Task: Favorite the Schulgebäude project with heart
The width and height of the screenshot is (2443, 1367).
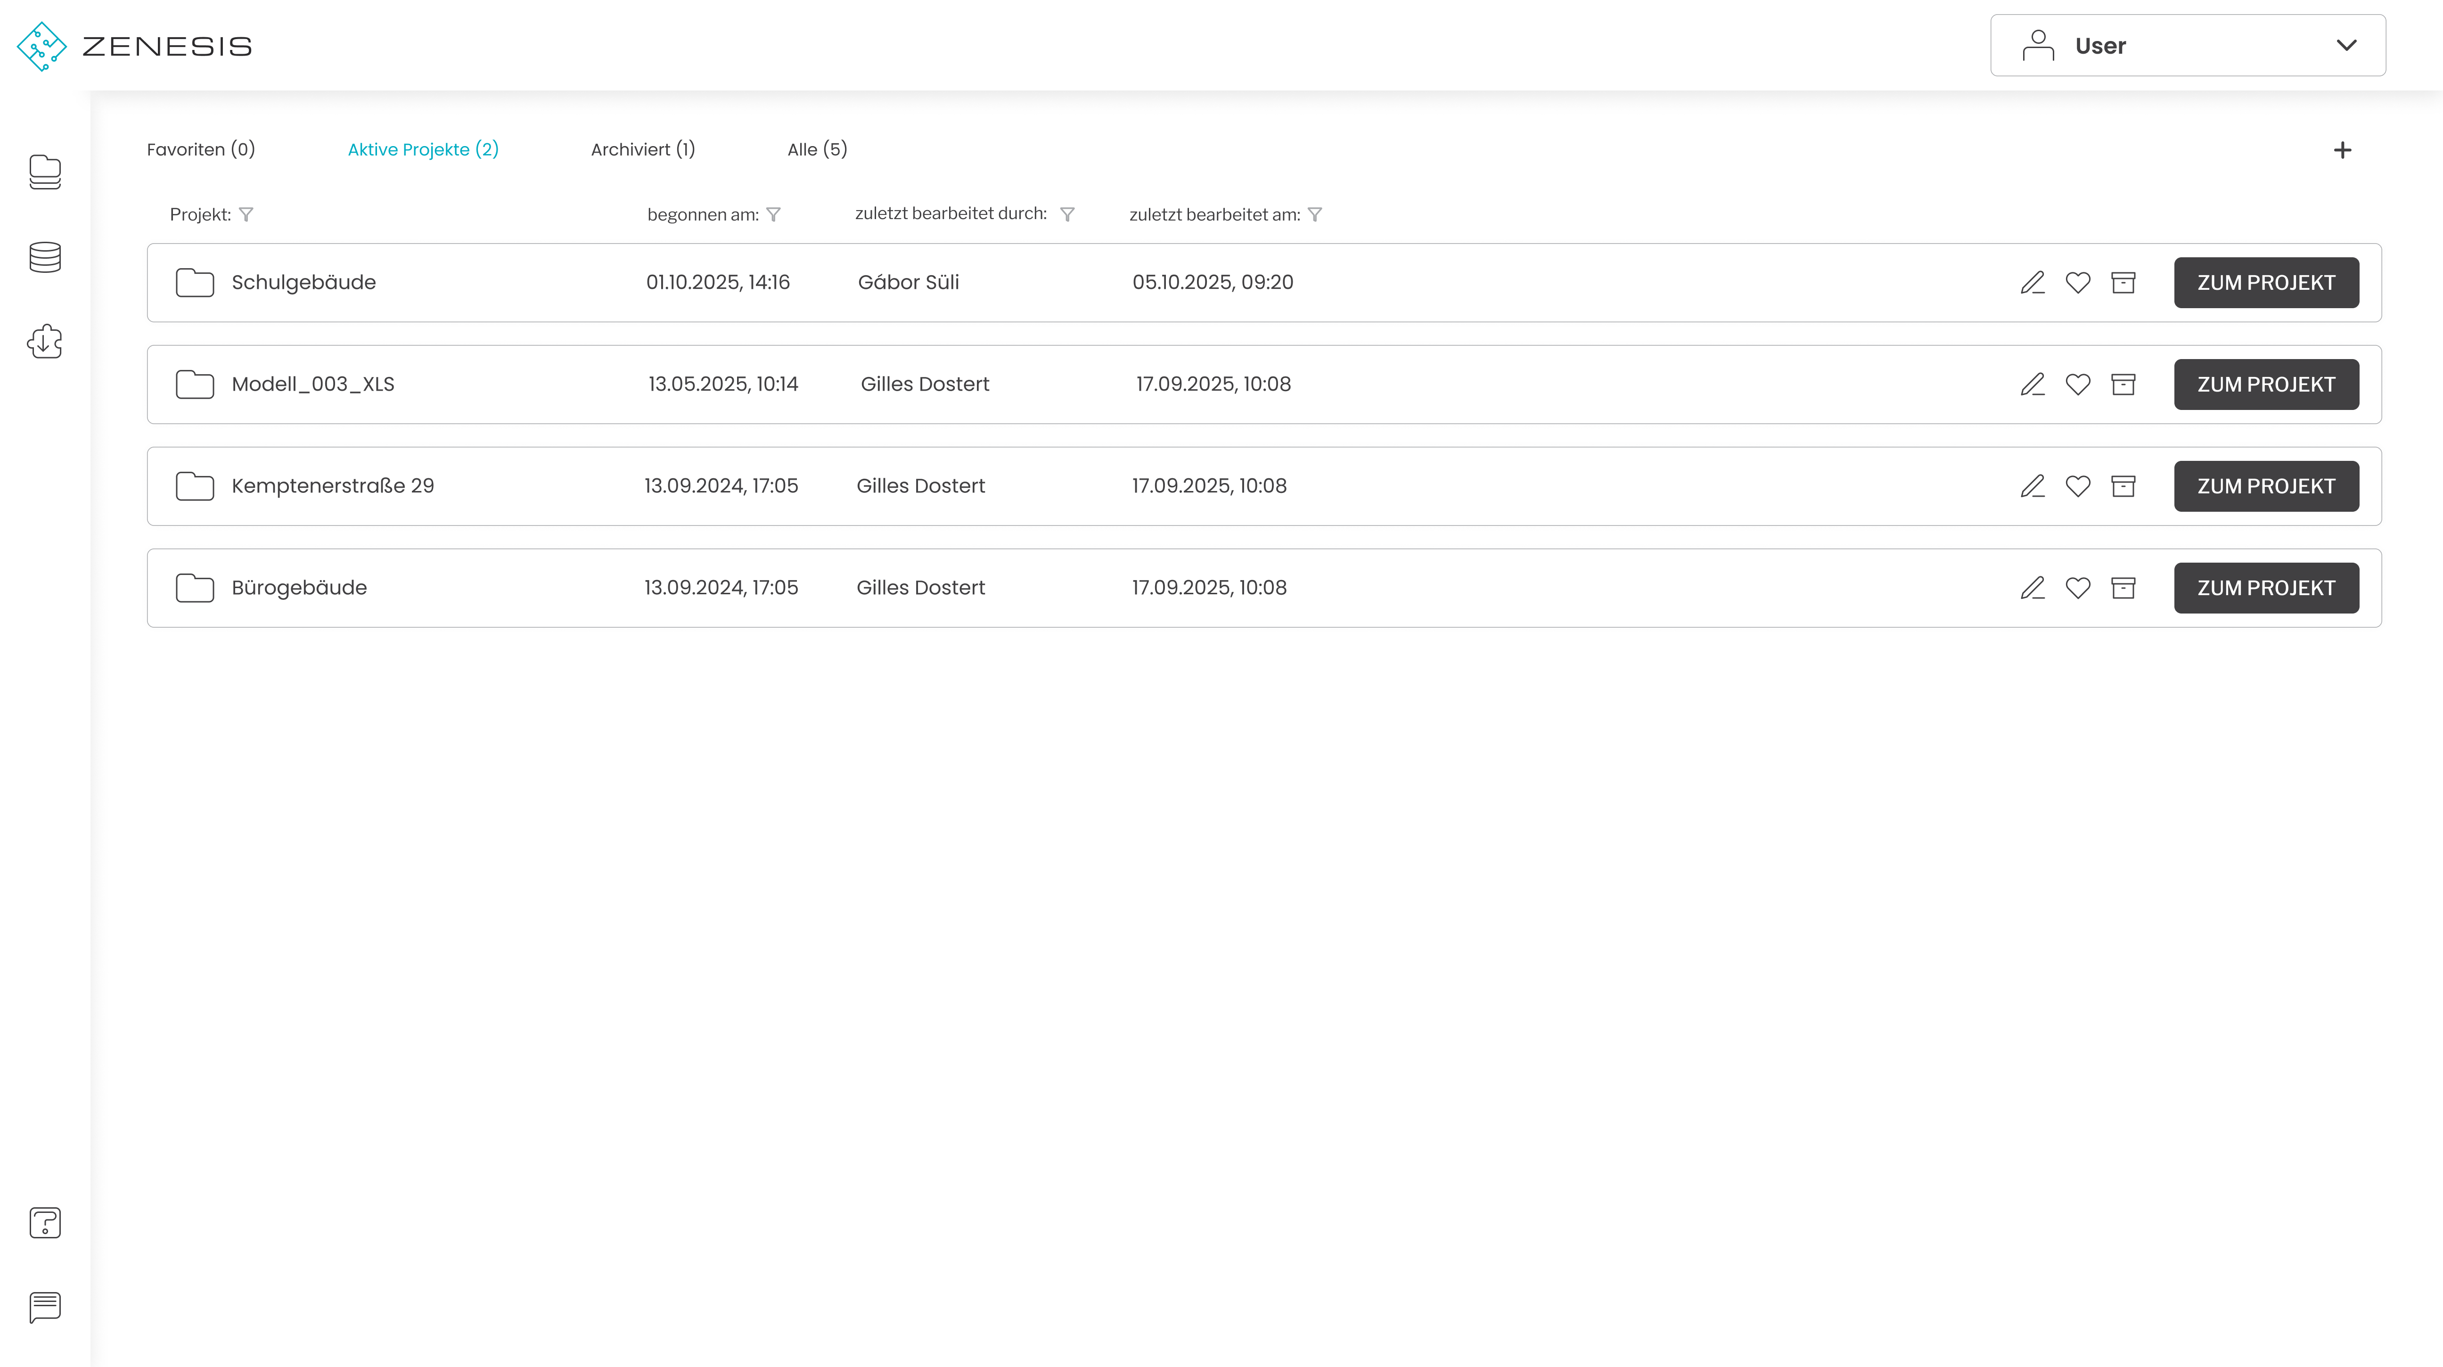Action: (x=2077, y=283)
